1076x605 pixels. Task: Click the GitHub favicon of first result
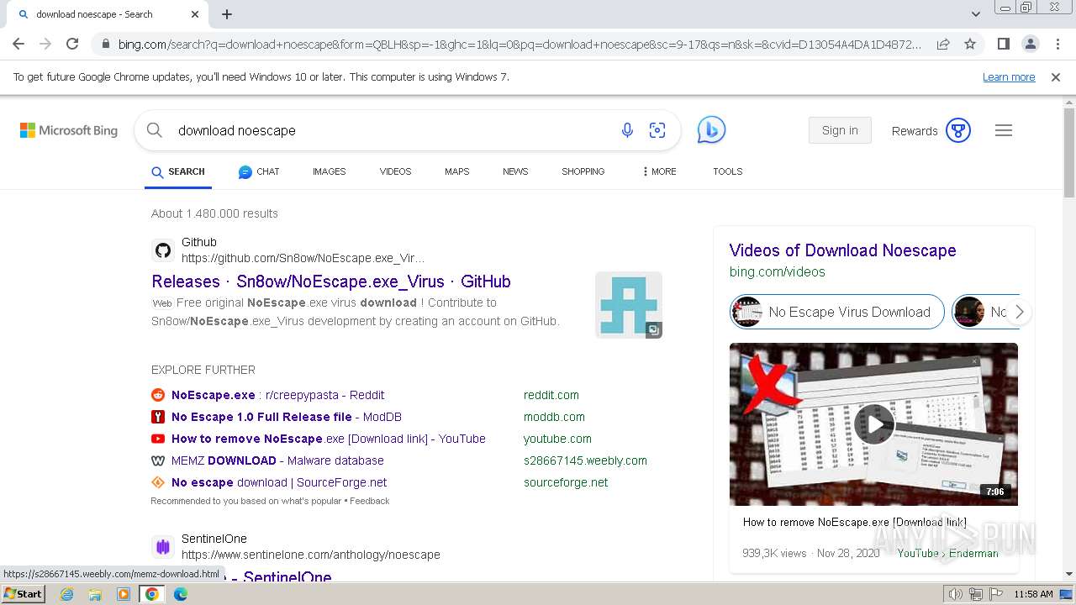click(163, 250)
